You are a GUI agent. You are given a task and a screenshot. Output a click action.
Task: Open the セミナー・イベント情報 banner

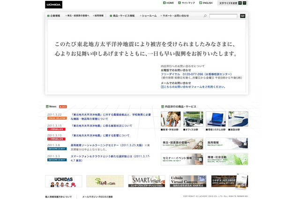182,159
